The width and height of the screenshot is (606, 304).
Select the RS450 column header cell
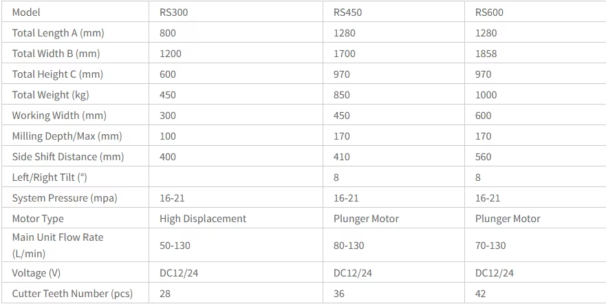[x=348, y=12]
